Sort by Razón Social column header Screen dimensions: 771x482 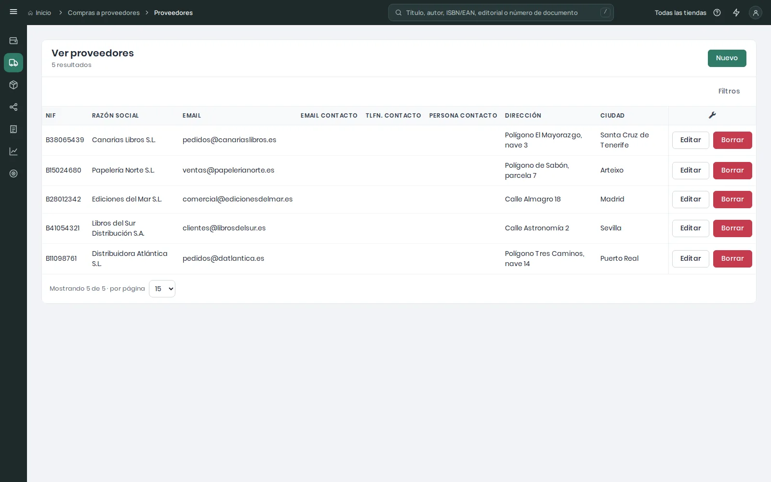point(115,116)
